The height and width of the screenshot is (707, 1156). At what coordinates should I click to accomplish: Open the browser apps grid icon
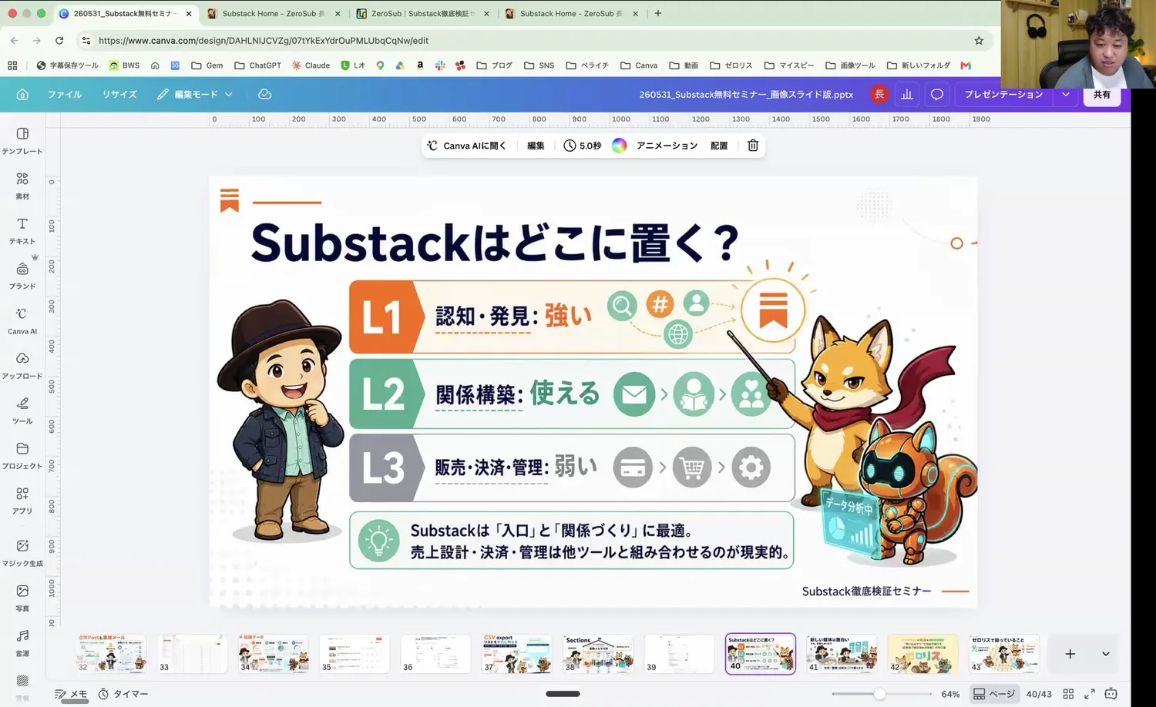click(x=12, y=65)
